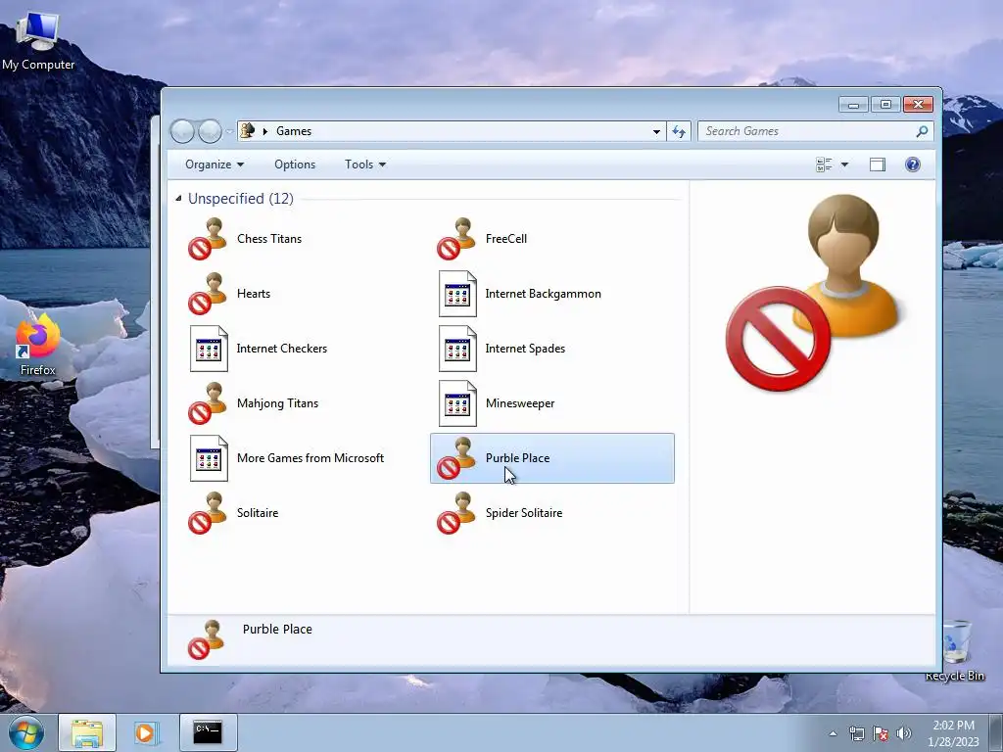Click the Unspecified (12) group header
The width and height of the screenshot is (1003, 752).
(x=241, y=199)
